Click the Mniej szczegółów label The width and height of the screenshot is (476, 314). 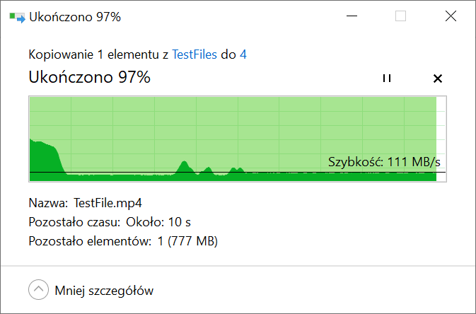tap(104, 291)
